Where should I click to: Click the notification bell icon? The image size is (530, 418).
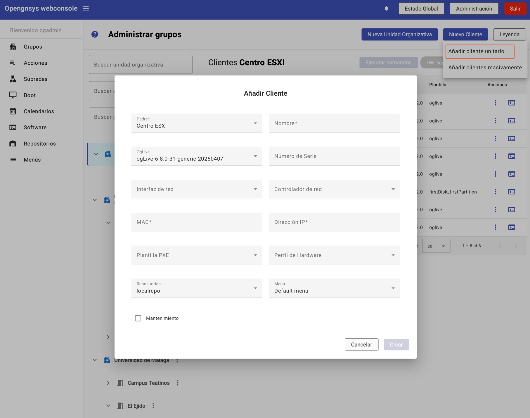tap(386, 8)
